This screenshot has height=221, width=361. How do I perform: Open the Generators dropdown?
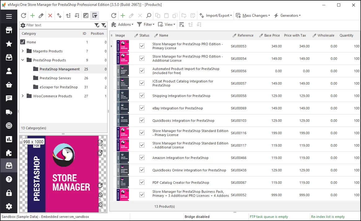(287, 15)
